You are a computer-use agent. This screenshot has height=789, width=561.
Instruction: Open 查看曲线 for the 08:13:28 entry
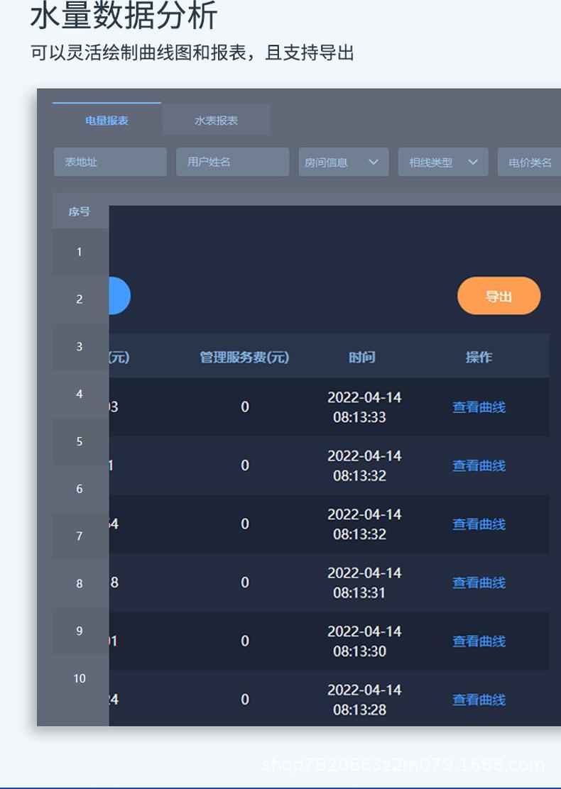coord(479,700)
